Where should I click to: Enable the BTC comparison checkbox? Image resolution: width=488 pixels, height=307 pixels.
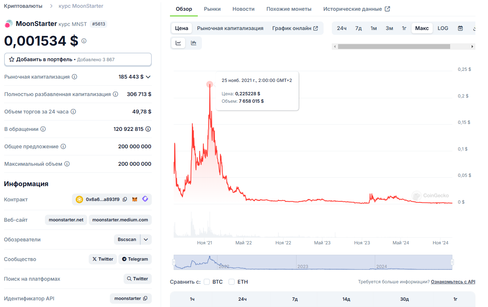[207, 282]
